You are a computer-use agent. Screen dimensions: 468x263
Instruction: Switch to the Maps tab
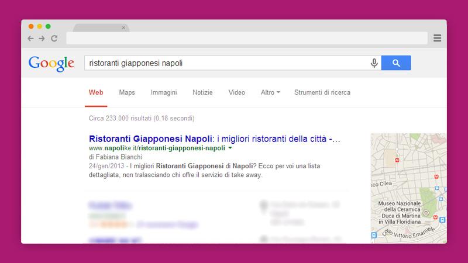(127, 92)
